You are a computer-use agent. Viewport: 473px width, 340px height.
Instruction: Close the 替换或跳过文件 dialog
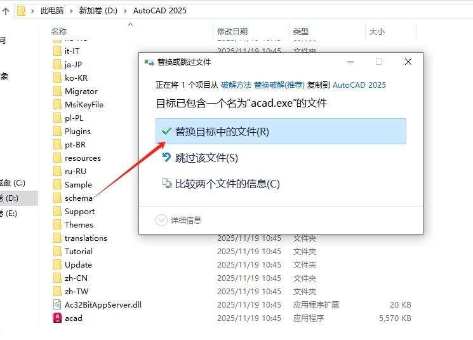click(408, 62)
